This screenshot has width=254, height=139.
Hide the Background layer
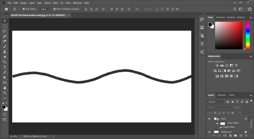click(x=209, y=132)
